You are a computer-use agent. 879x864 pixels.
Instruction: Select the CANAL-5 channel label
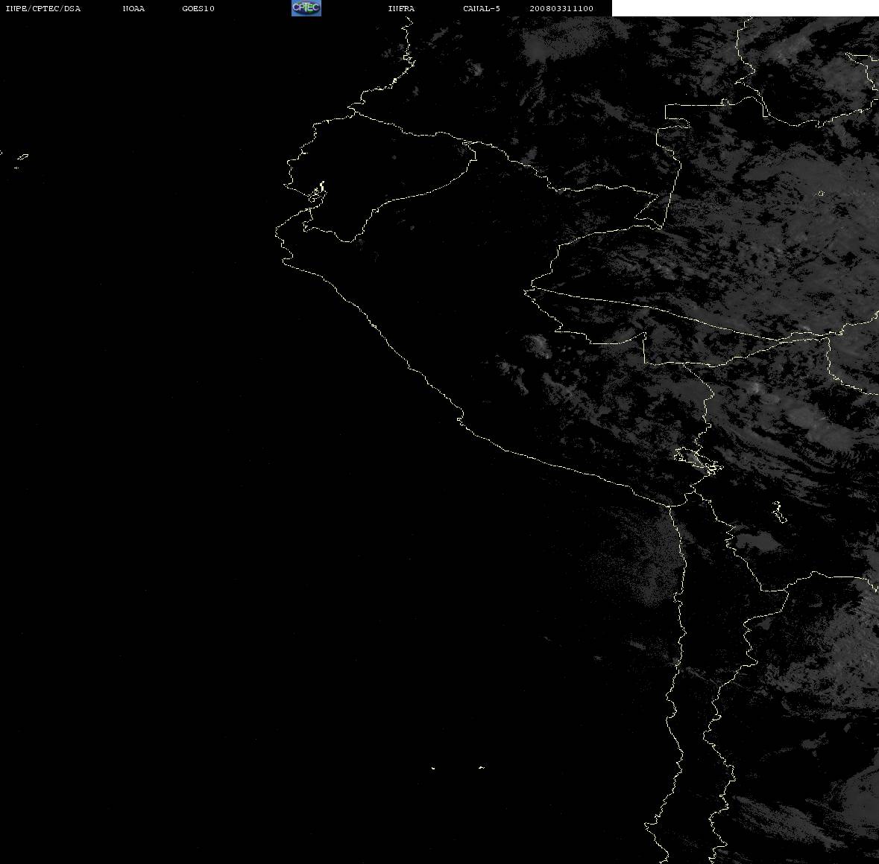482,8
